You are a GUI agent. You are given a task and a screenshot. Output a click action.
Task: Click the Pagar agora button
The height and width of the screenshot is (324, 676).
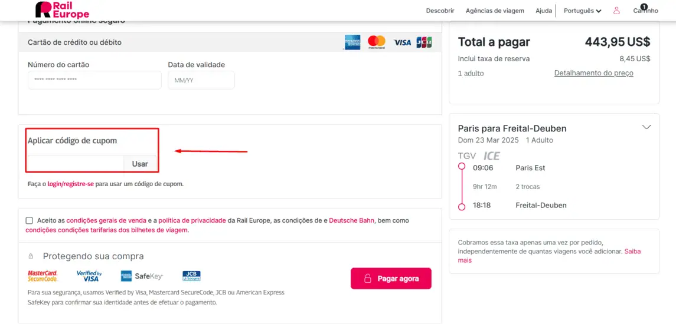click(x=391, y=279)
